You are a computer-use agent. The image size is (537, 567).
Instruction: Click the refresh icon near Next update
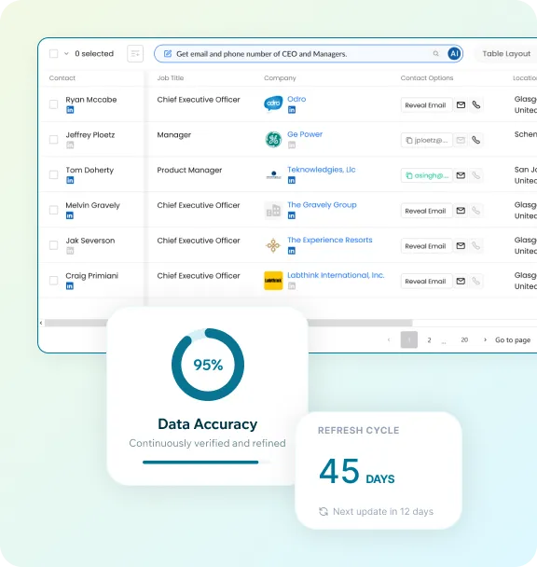point(324,511)
